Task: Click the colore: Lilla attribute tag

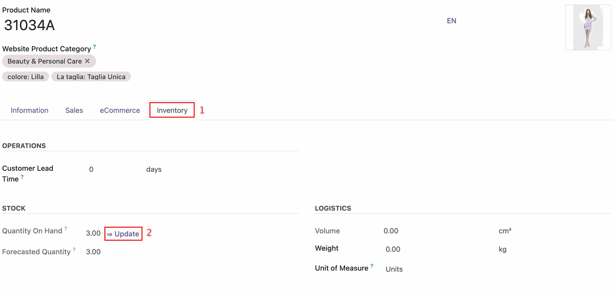Action: point(26,77)
